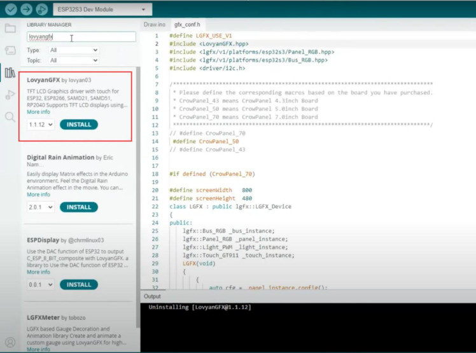The width and height of the screenshot is (476, 353).
Task: Click the library search field containing lovyangfx
Action: [x=81, y=37]
